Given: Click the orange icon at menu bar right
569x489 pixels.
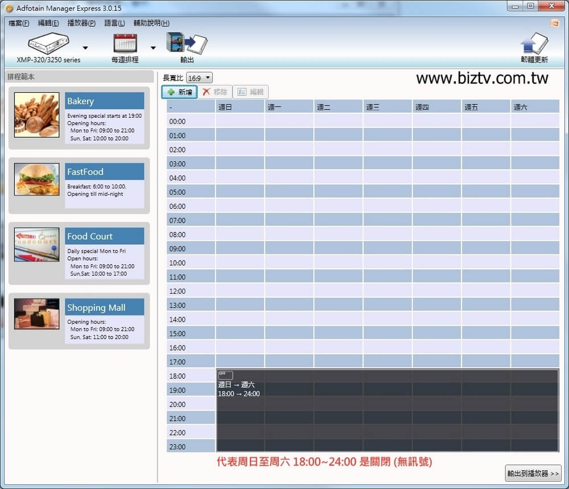Looking at the screenshot, I should pos(555,23).
